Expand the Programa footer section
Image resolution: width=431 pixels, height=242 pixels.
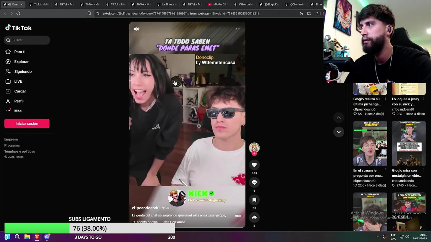12,145
